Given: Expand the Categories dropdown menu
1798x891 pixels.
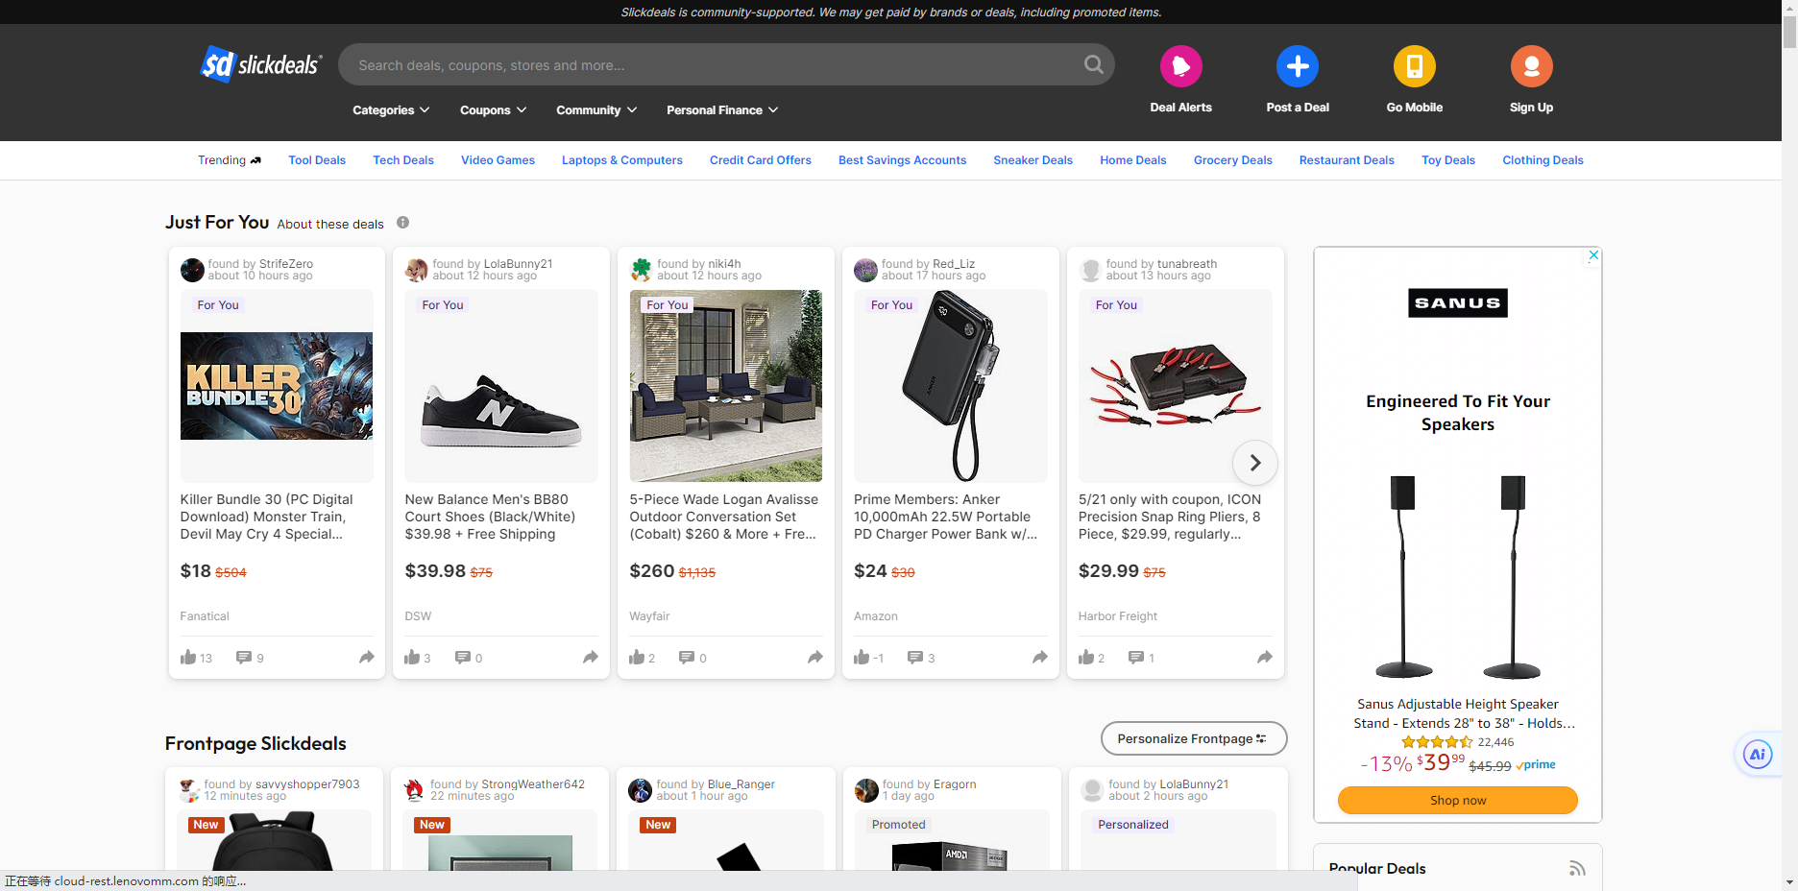Looking at the screenshot, I should click(391, 110).
